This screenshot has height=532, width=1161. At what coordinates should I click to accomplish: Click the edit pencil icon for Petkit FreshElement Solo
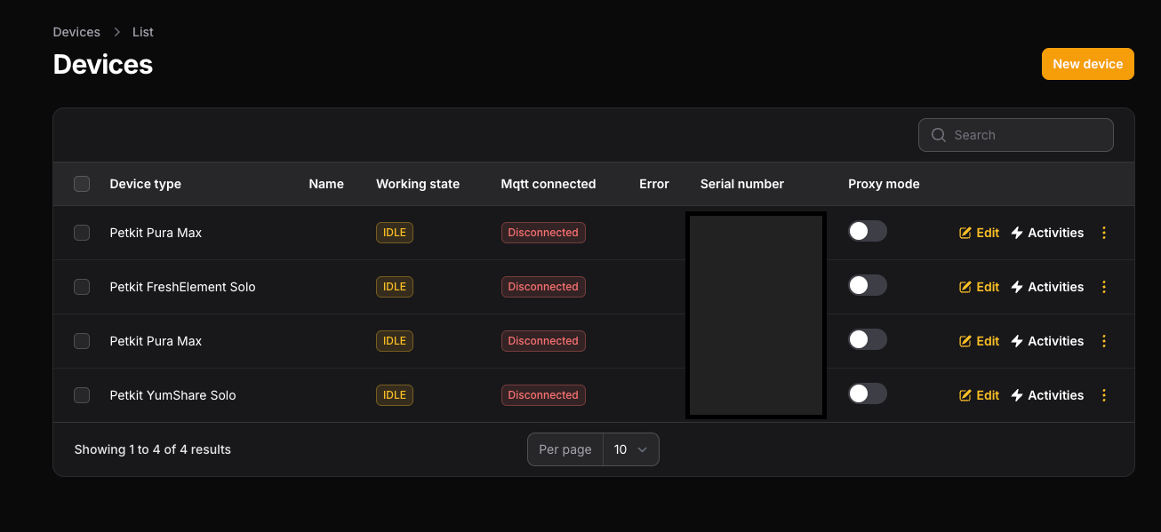click(965, 287)
